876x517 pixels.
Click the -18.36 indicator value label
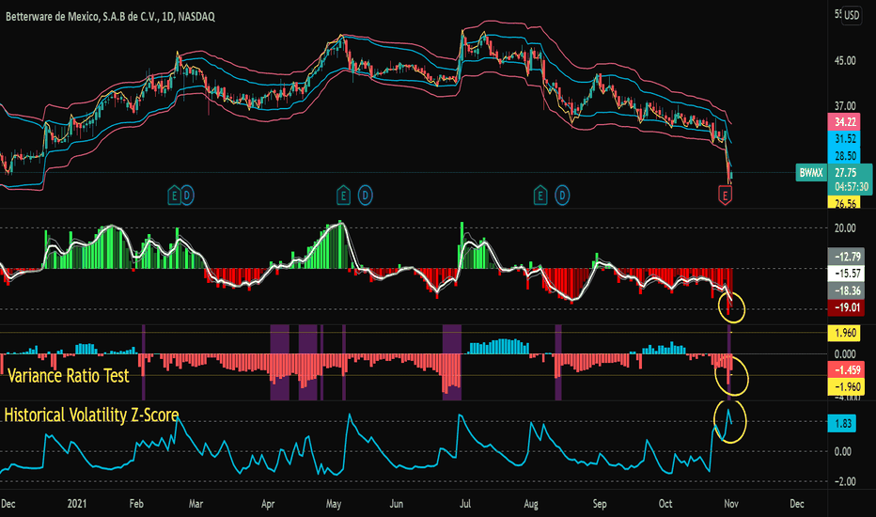(846, 290)
